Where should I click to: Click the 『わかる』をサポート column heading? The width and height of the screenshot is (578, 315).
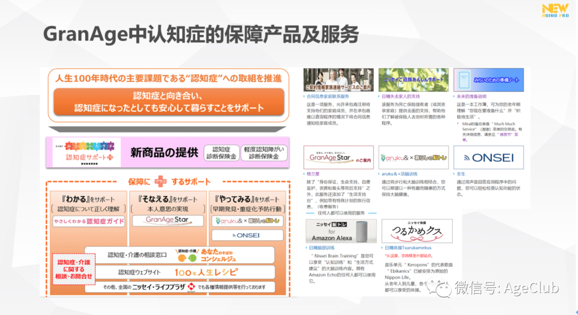point(88,199)
